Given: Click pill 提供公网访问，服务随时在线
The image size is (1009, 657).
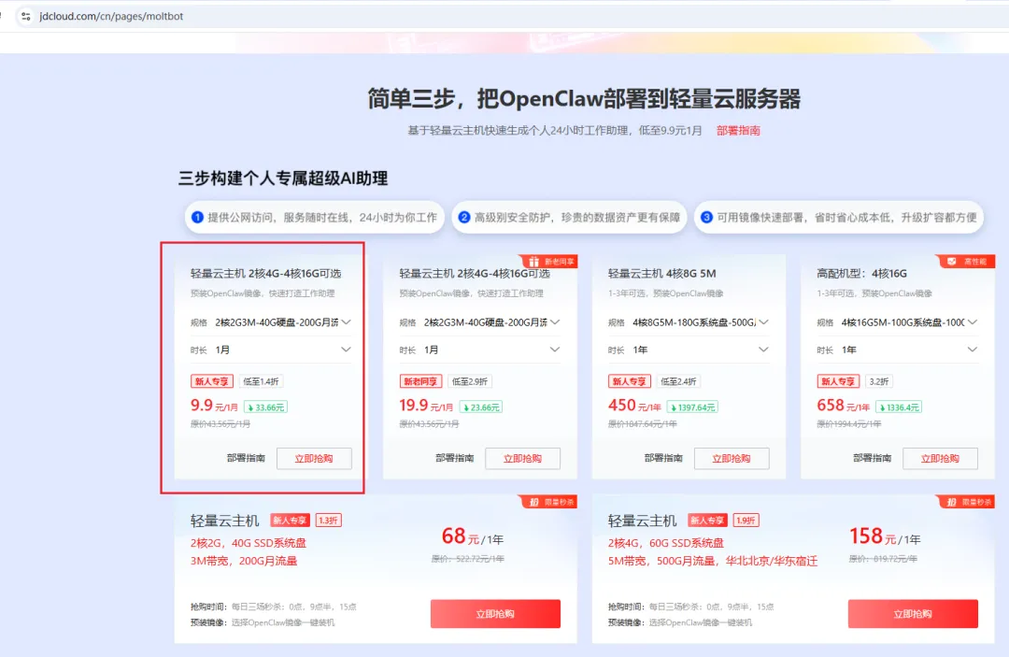Looking at the screenshot, I should 315,218.
